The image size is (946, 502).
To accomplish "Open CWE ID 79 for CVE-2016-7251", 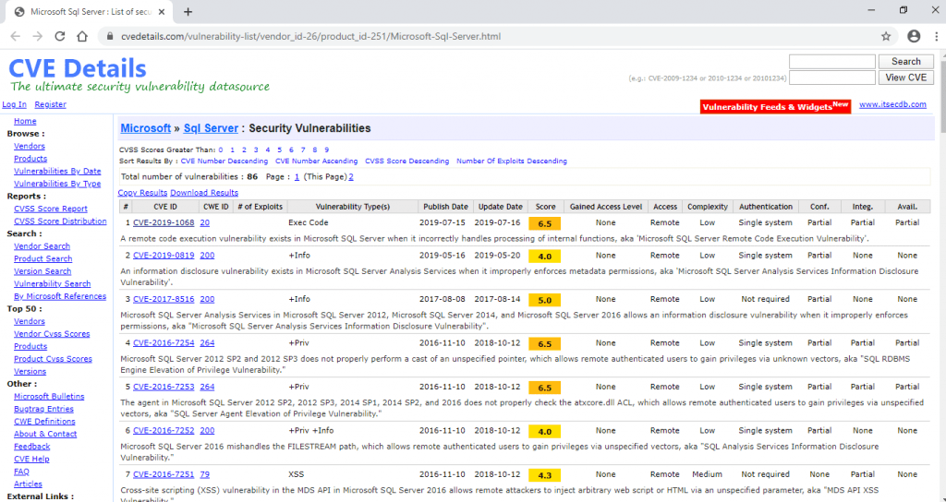I will tap(204, 474).
